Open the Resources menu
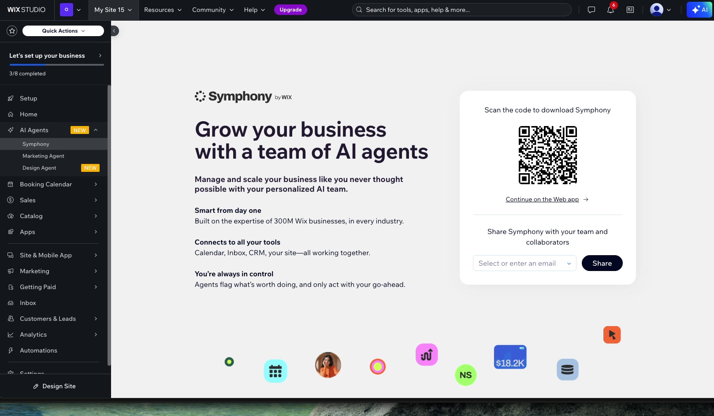714x416 pixels. [163, 10]
